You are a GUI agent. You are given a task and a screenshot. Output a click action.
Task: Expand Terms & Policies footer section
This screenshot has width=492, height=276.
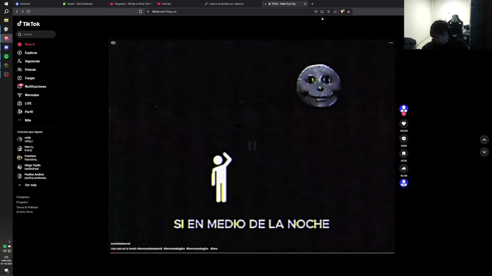click(27, 207)
